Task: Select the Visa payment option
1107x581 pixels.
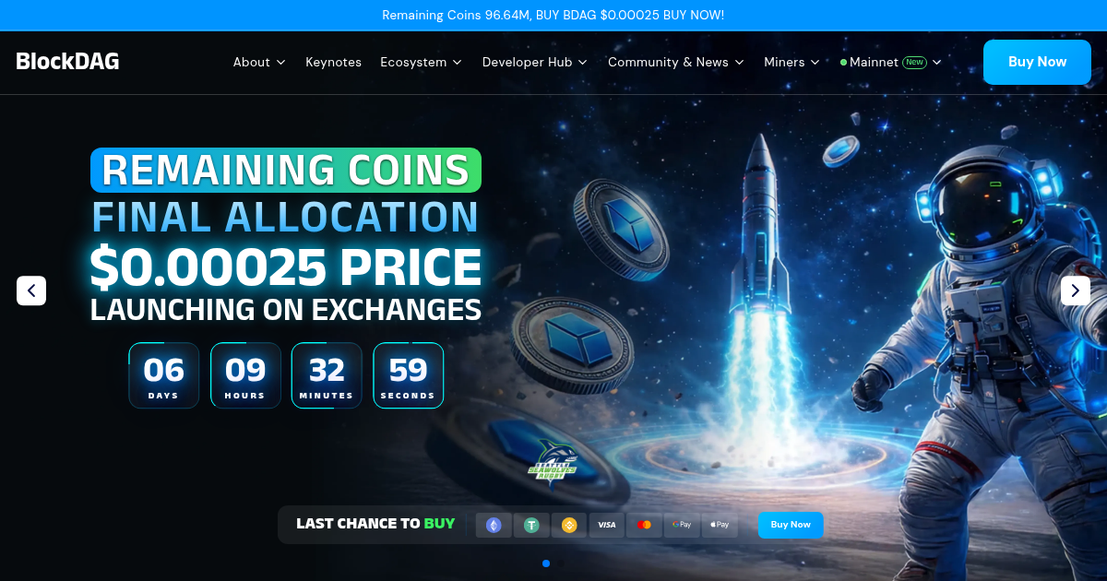Action: (x=606, y=525)
